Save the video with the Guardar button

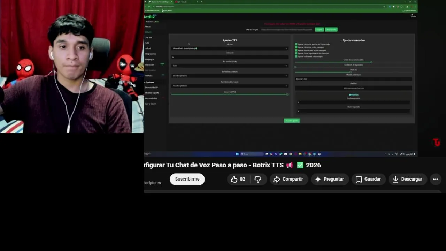point(368,179)
